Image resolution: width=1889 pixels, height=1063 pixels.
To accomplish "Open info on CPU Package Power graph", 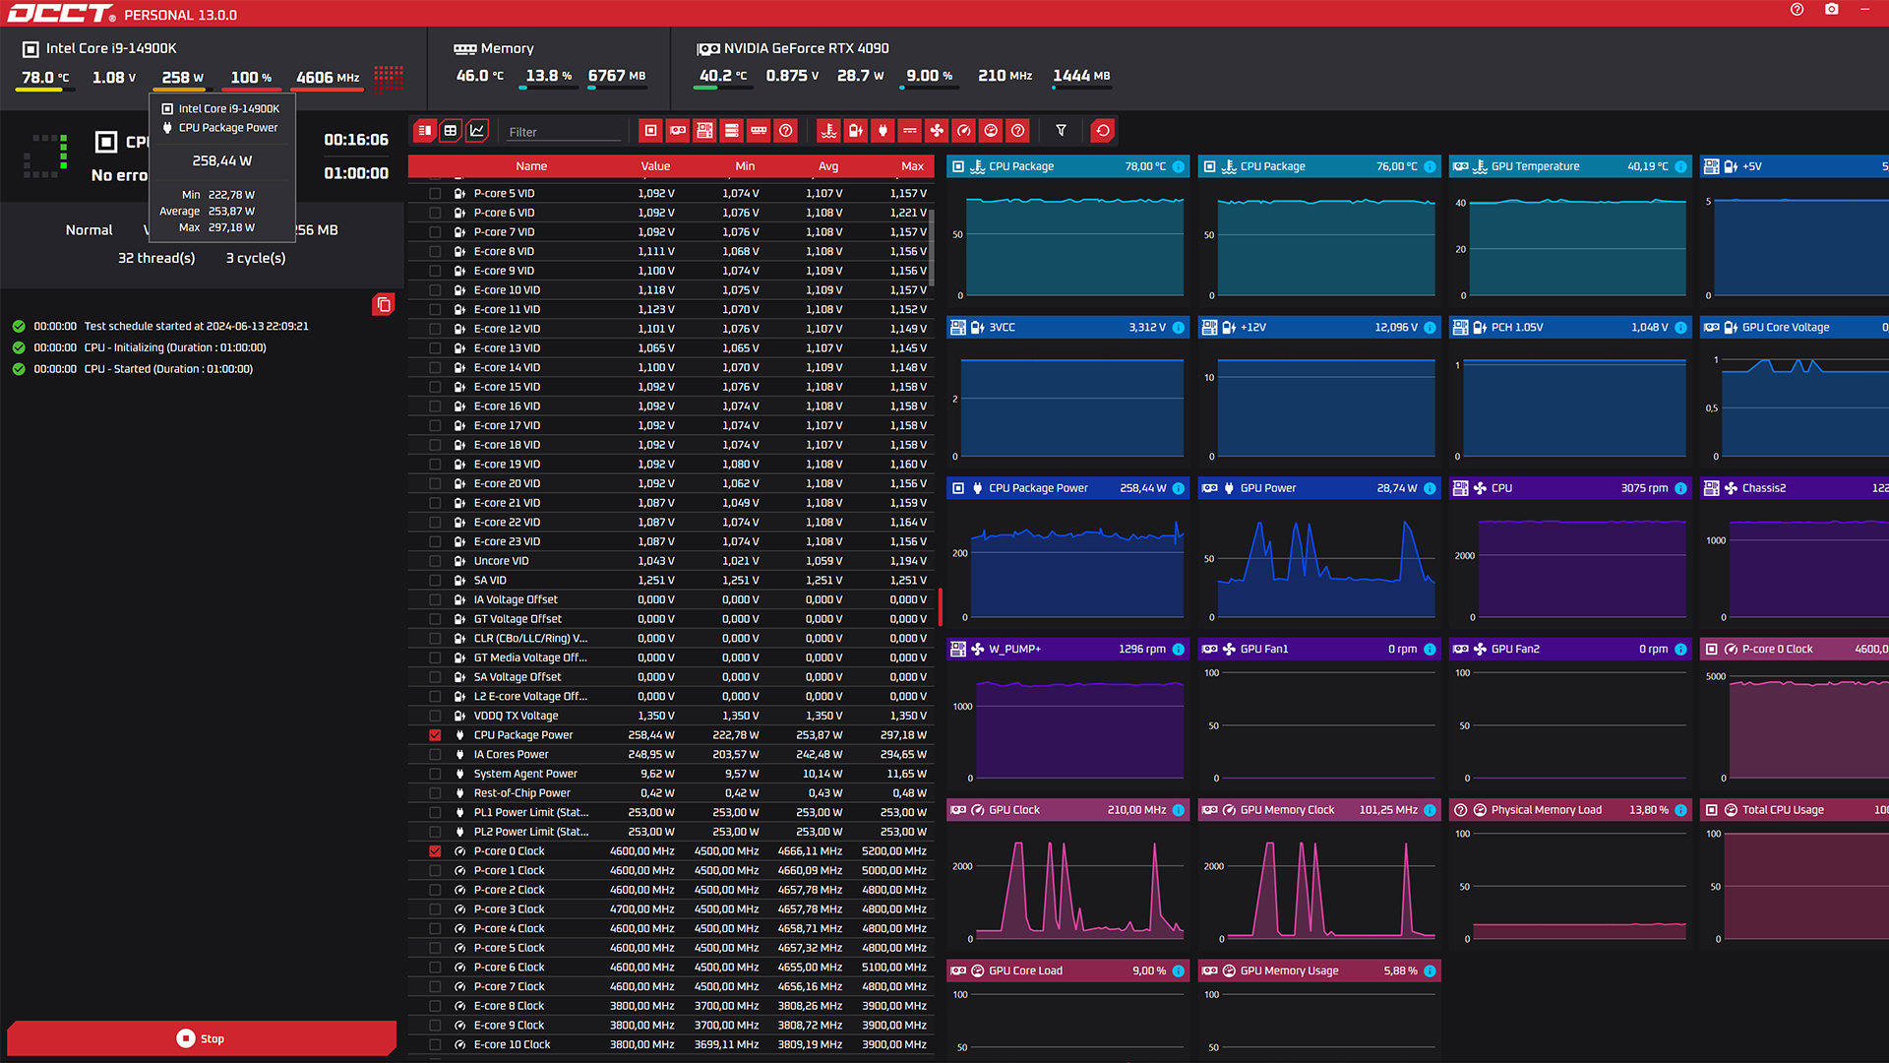I will [x=1178, y=488].
